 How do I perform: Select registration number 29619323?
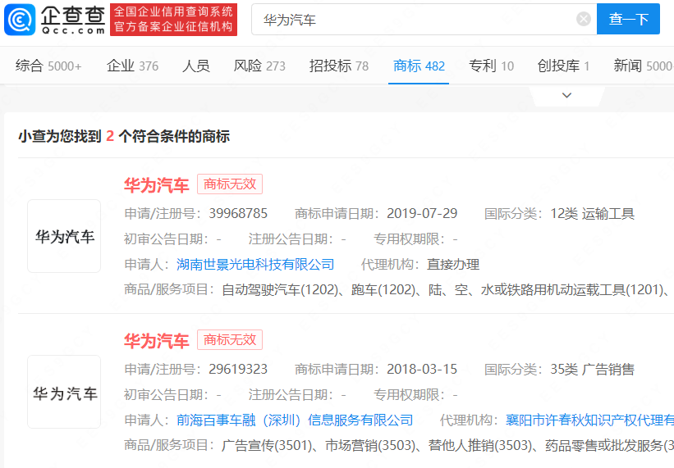(238, 369)
